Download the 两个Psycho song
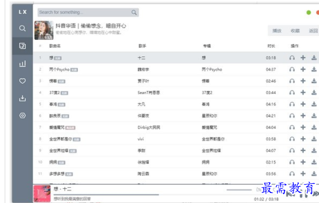The width and height of the screenshot is (319, 203). (314, 70)
